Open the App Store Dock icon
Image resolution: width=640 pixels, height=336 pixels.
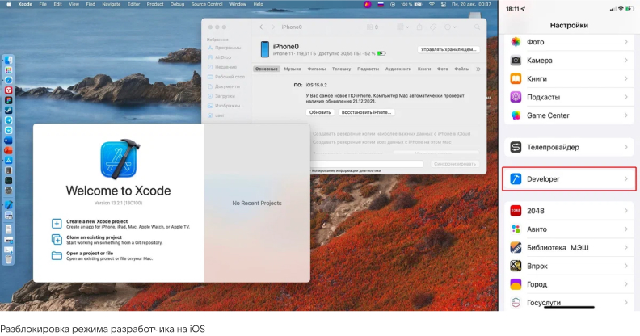[x=8, y=160]
